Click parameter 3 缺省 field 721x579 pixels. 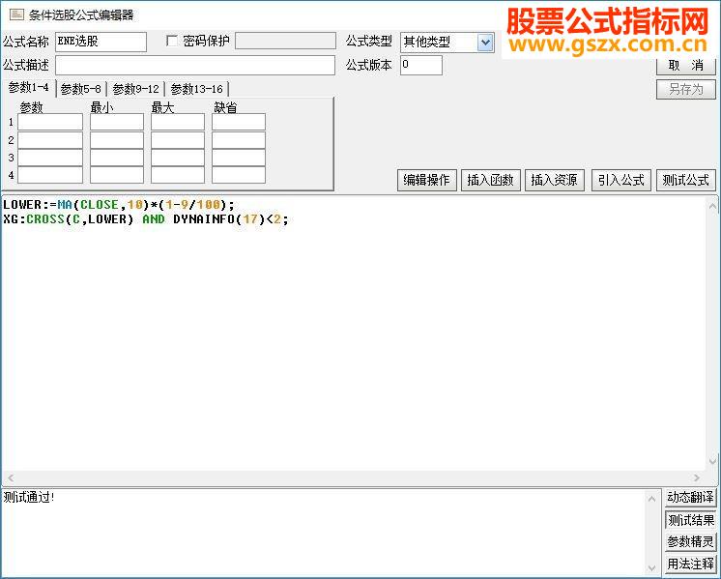[238, 158]
